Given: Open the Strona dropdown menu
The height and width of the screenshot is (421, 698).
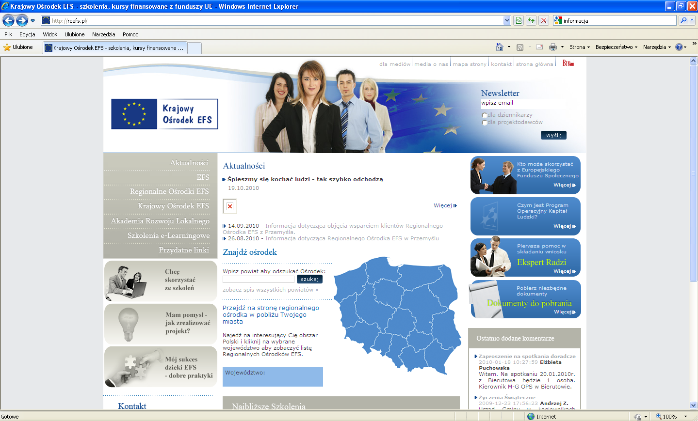Looking at the screenshot, I should pyautogui.click(x=580, y=47).
